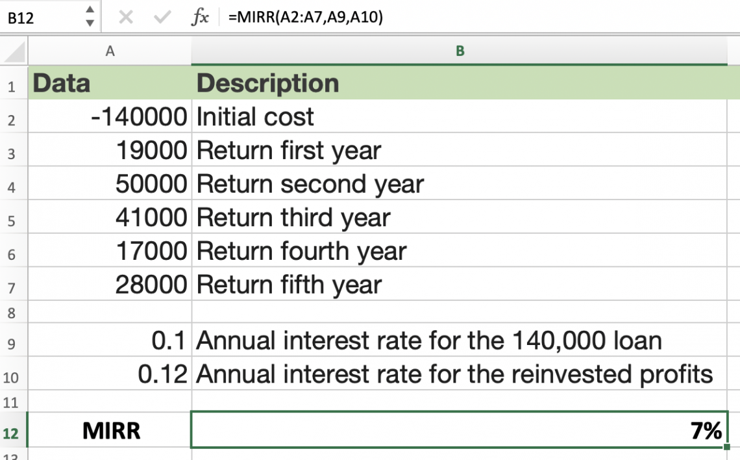Select the 'Initial cost' cell
Image resolution: width=740 pixels, height=460 pixels.
click(459, 116)
